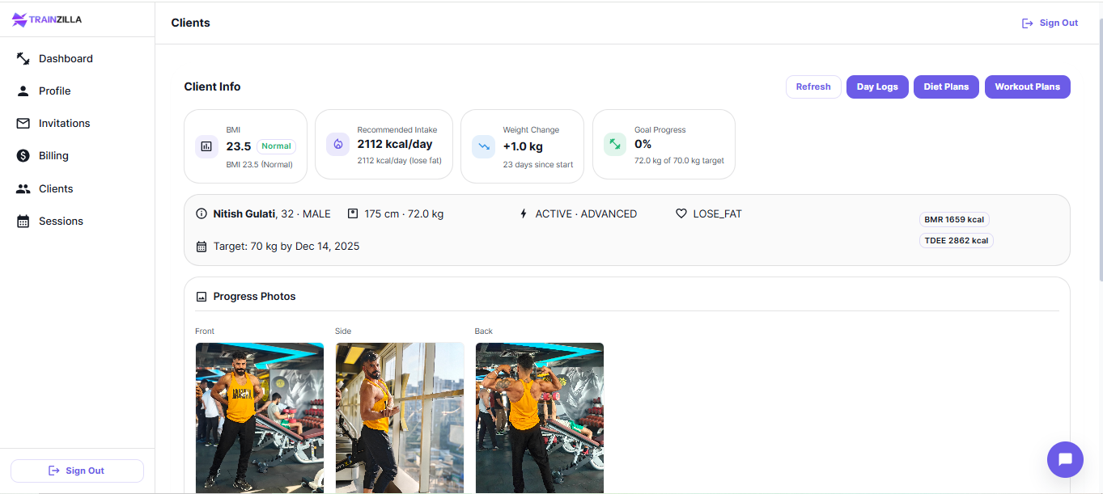Viewport: 1103px width, 494px height.
Task: Click the Invitations envelope icon
Action: [23, 123]
